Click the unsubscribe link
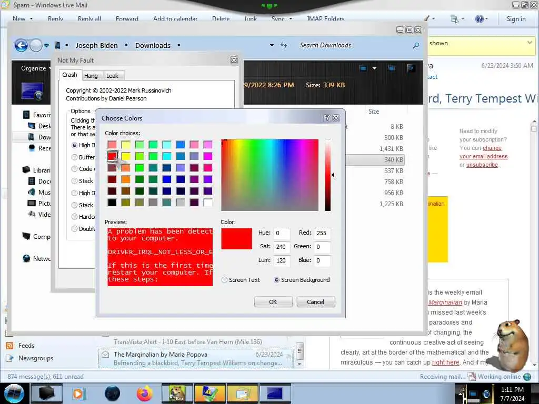 (482, 165)
